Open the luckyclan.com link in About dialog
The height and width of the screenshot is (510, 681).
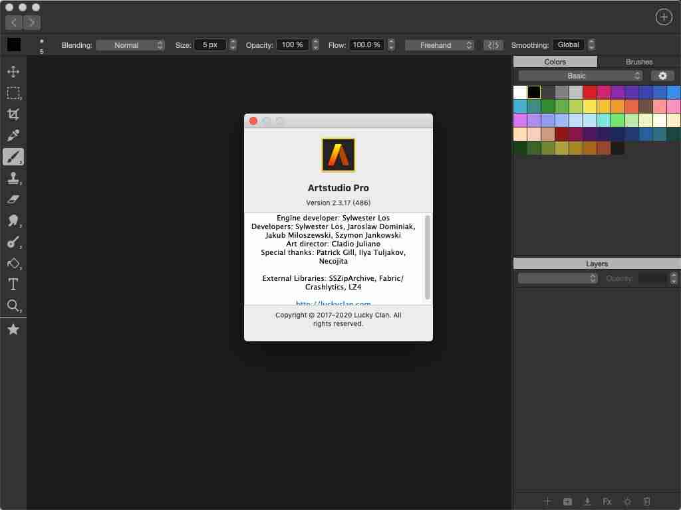pyautogui.click(x=333, y=303)
